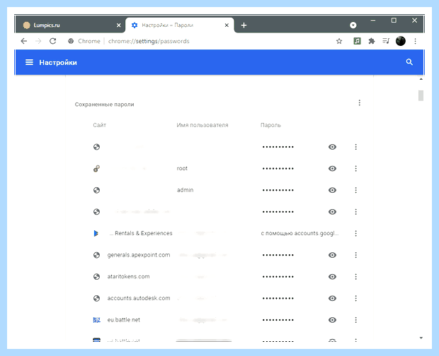Viewport: 439px width, 356px height.
Task: Open the Настройки hamburger menu
Action: pos(30,62)
